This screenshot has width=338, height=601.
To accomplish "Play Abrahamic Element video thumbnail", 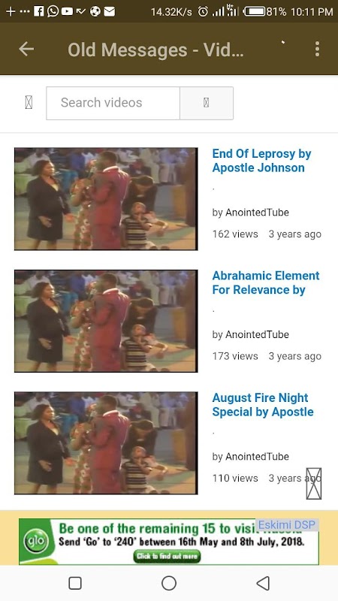I will [x=106, y=321].
